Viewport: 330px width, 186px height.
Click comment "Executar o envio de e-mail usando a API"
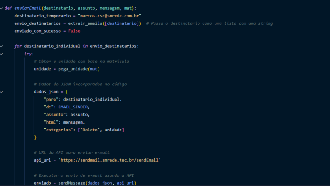[84, 175]
